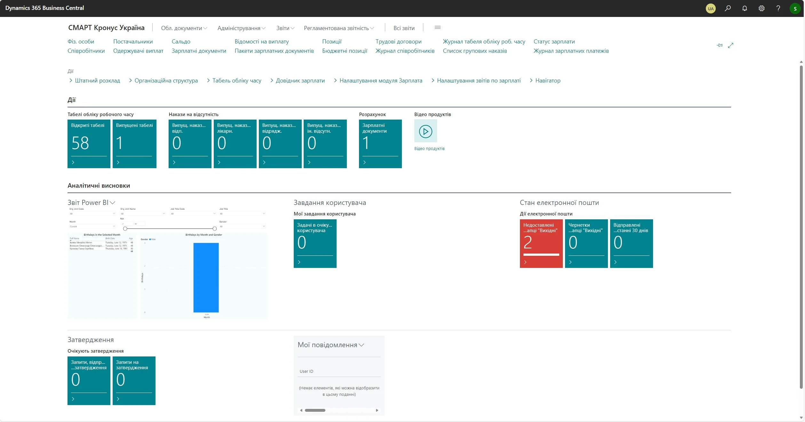Open the green S user account avatar
The height and width of the screenshot is (422, 805).
[x=795, y=9]
